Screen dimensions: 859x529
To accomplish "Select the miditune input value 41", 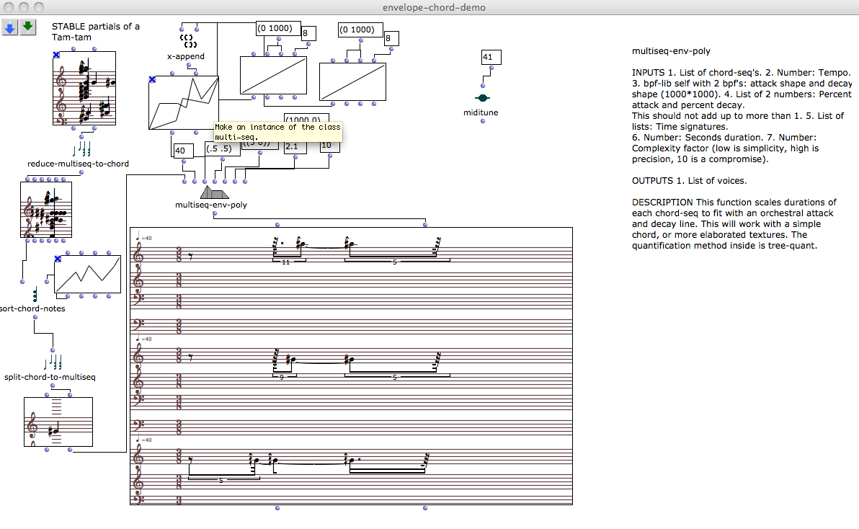I will 488,57.
